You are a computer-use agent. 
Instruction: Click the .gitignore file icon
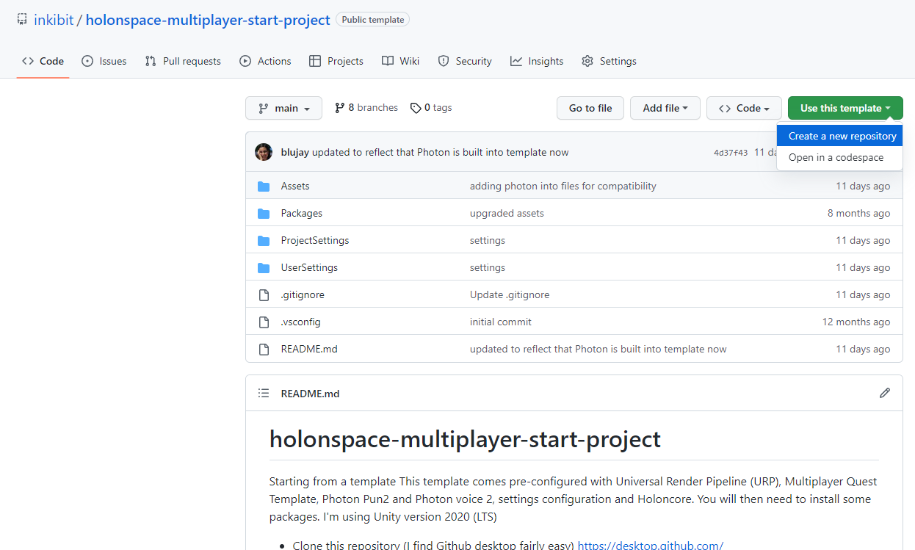pyautogui.click(x=264, y=294)
